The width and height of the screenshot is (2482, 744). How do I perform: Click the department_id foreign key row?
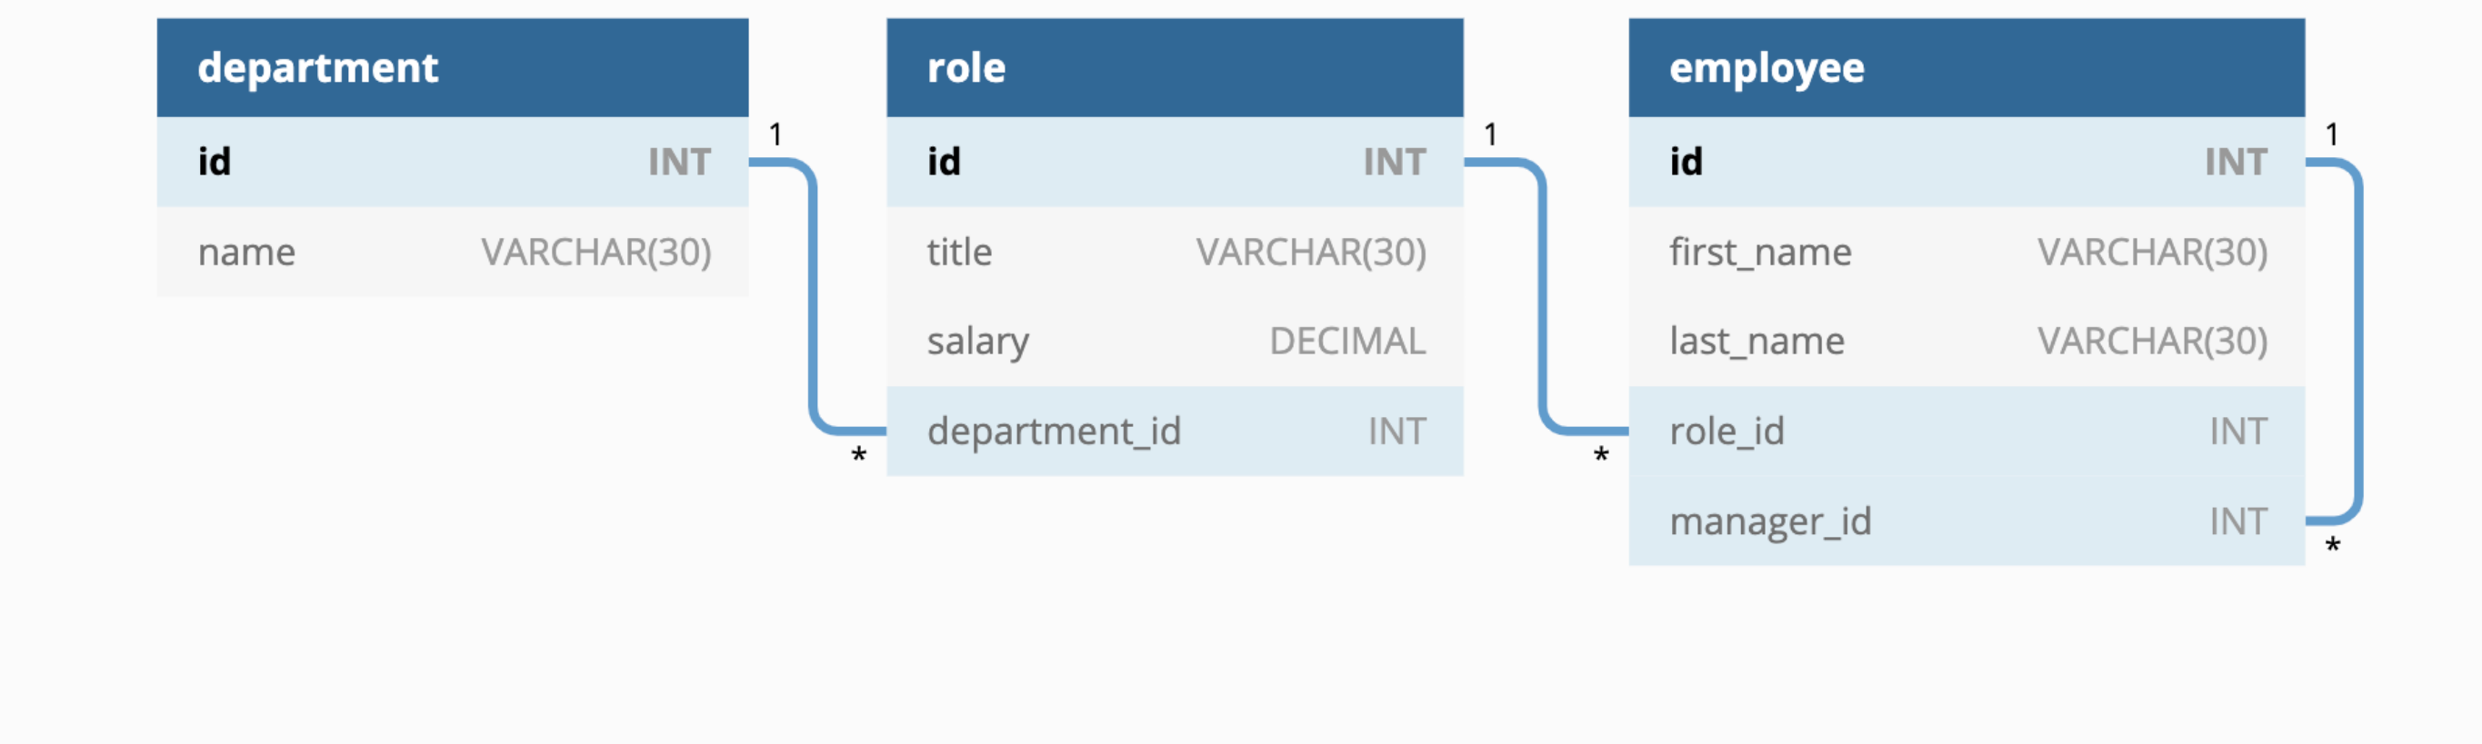[1174, 432]
